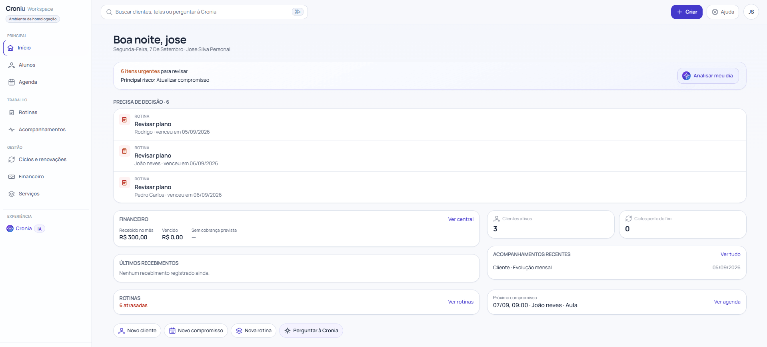Click the Ciclos e renovações refresh icon
The image size is (767, 347).
[x=12, y=160]
